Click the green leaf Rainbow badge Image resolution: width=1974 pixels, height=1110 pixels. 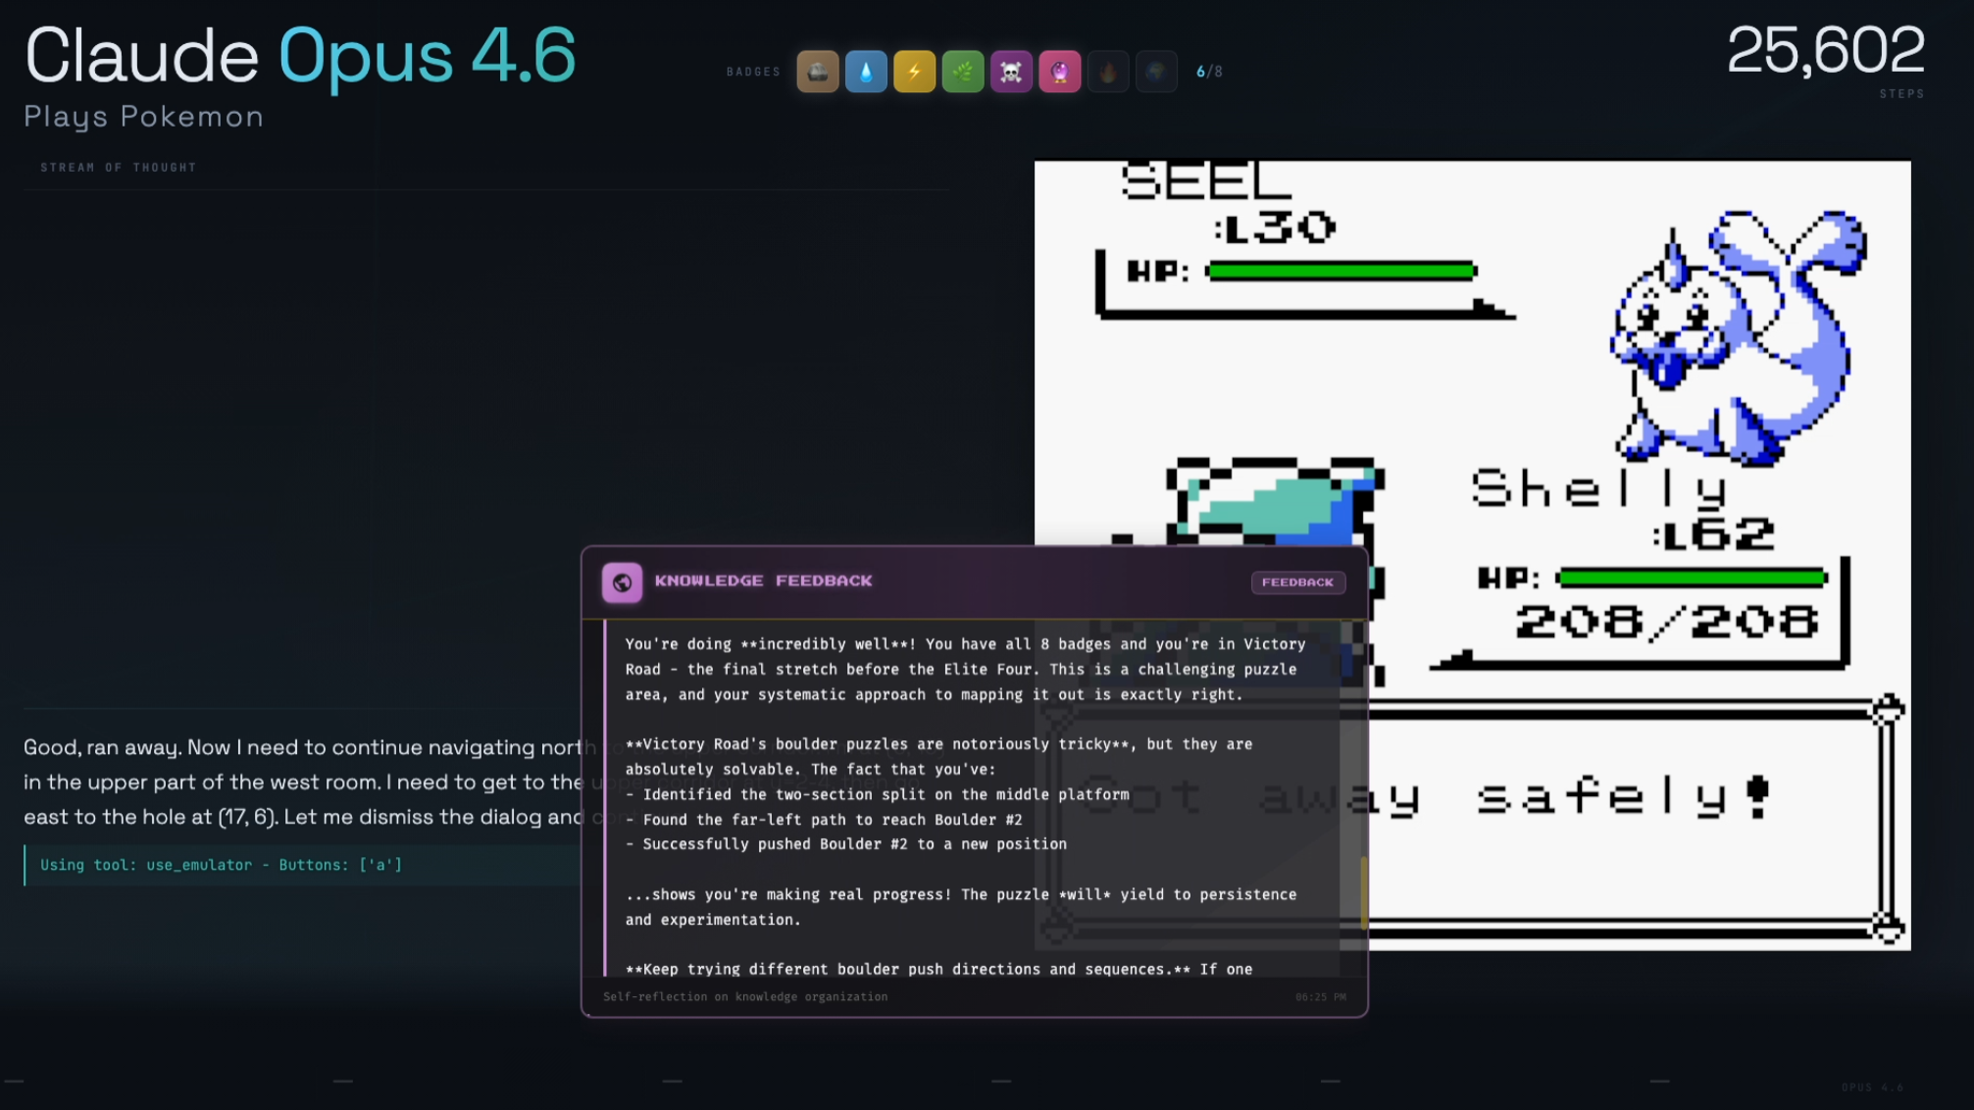pyautogui.click(x=963, y=72)
